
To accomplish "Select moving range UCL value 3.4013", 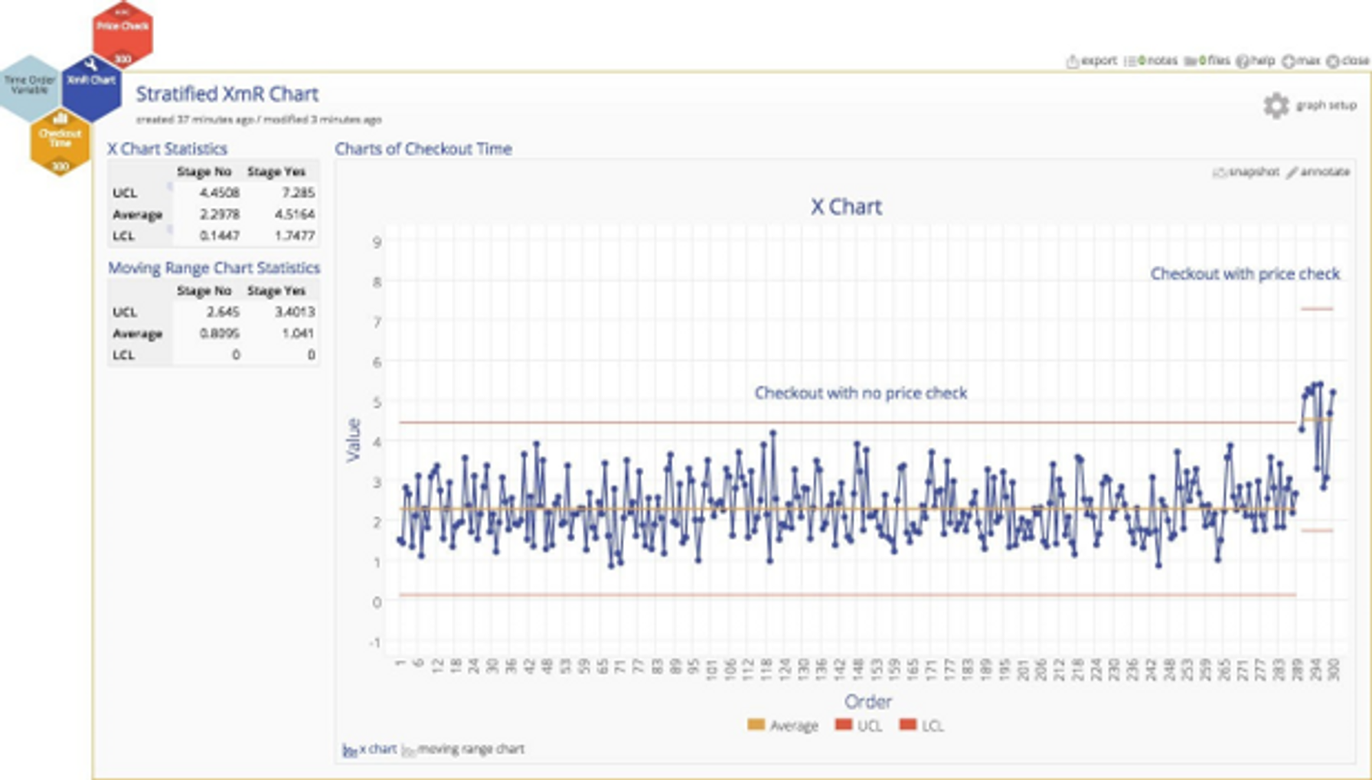I will pyautogui.click(x=295, y=312).
